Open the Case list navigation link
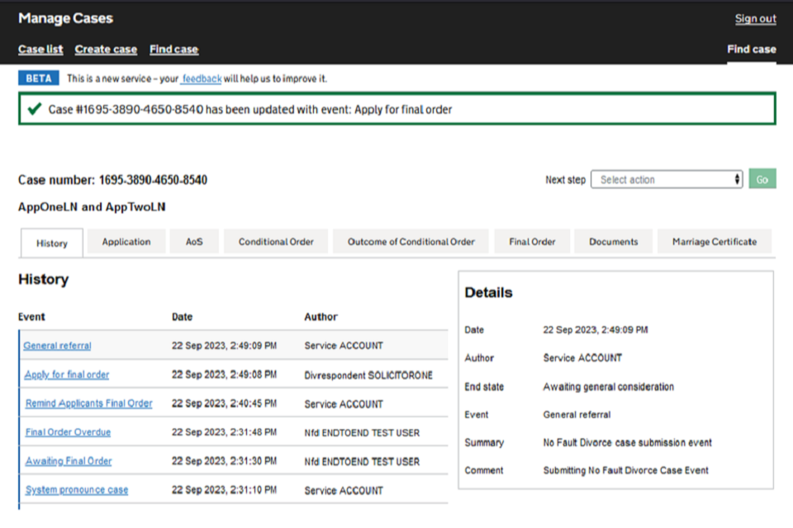This screenshot has height=528, width=793. [40, 49]
